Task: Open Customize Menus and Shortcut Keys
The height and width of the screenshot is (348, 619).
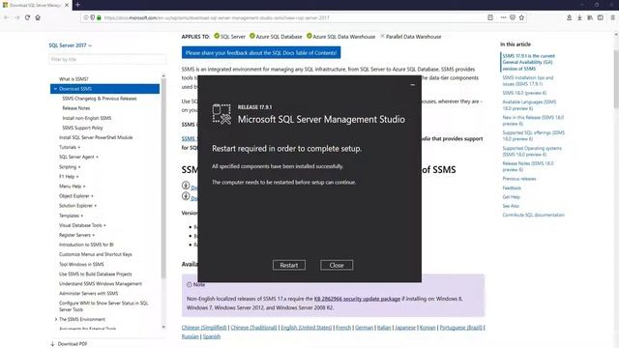Action: coord(96,254)
